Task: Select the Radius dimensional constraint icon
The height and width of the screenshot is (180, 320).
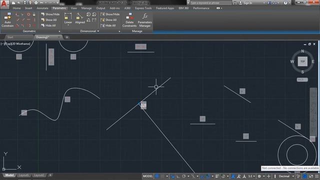Action: pyautogui.click(x=88, y=14)
